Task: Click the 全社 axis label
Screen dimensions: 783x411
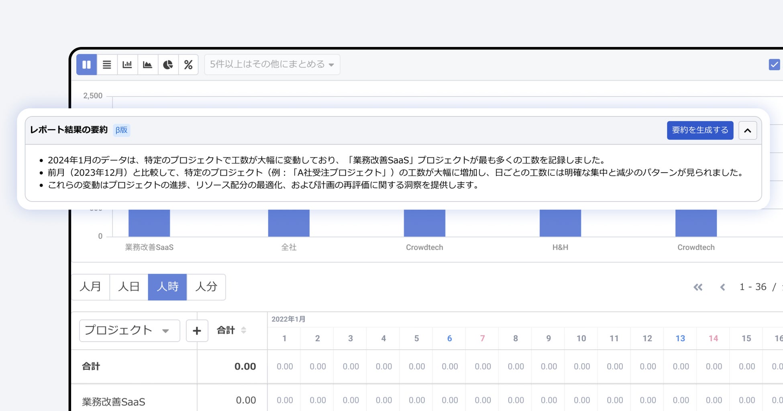Action: tap(289, 247)
